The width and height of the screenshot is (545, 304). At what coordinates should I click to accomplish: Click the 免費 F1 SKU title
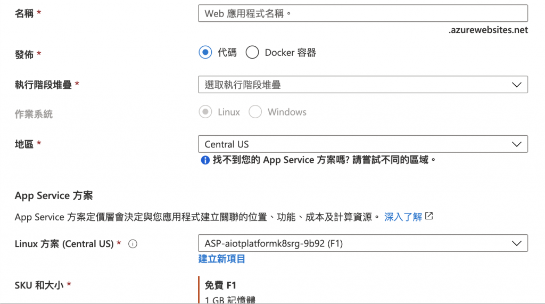pyautogui.click(x=220, y=285)
